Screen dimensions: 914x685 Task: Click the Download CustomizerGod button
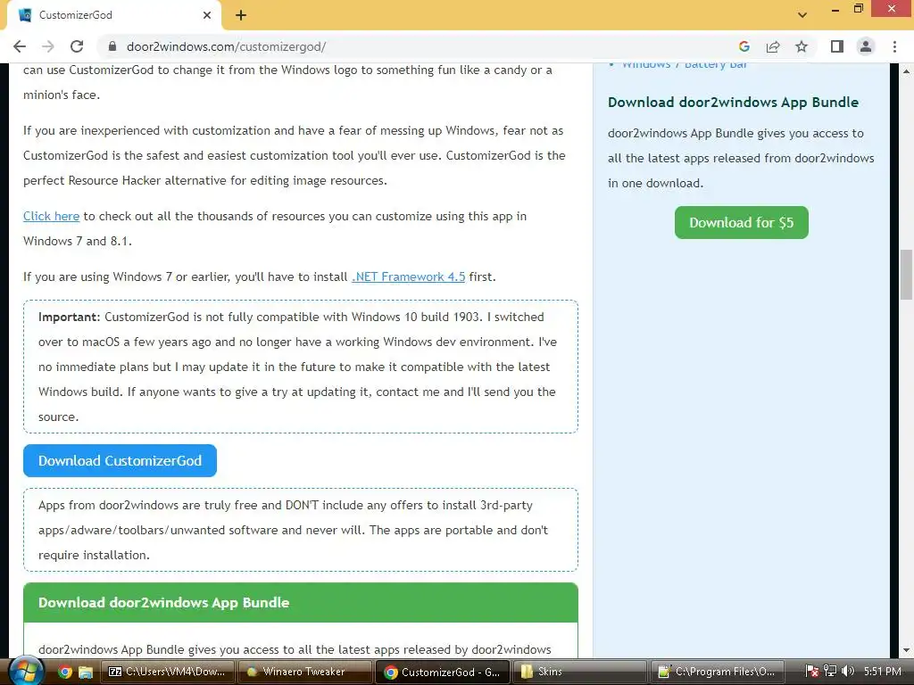[120, 461]
